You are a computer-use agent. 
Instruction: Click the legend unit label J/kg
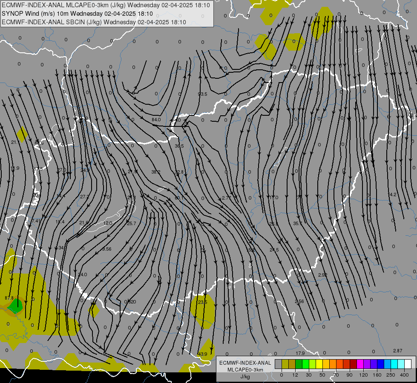tap(245, 377)
